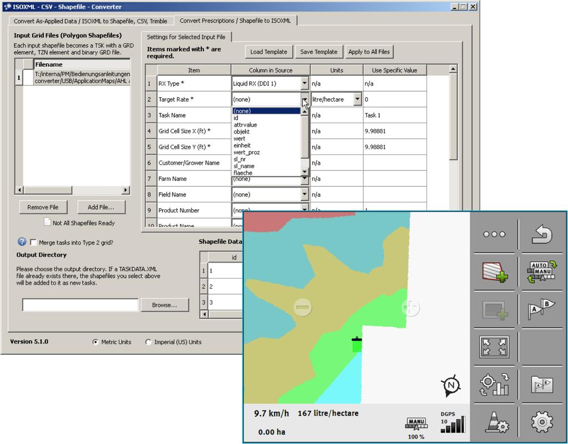Set A-B guidance line flags icon
Image resolution: width=568 pixels, height=444 pixels.
tap(542, 310)
